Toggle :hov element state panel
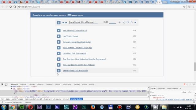Viewport: 196px width, 110px height. click(184, 92)
